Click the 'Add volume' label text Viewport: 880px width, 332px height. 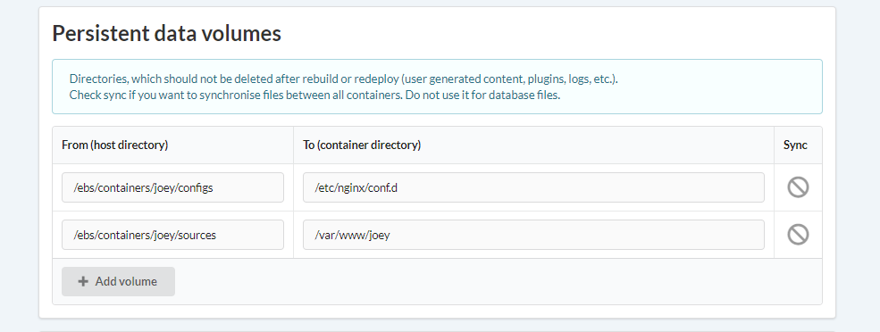pyautogui.click(x=126, y=281)
